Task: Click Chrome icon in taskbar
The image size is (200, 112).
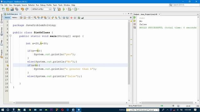Action: (30, 110)
